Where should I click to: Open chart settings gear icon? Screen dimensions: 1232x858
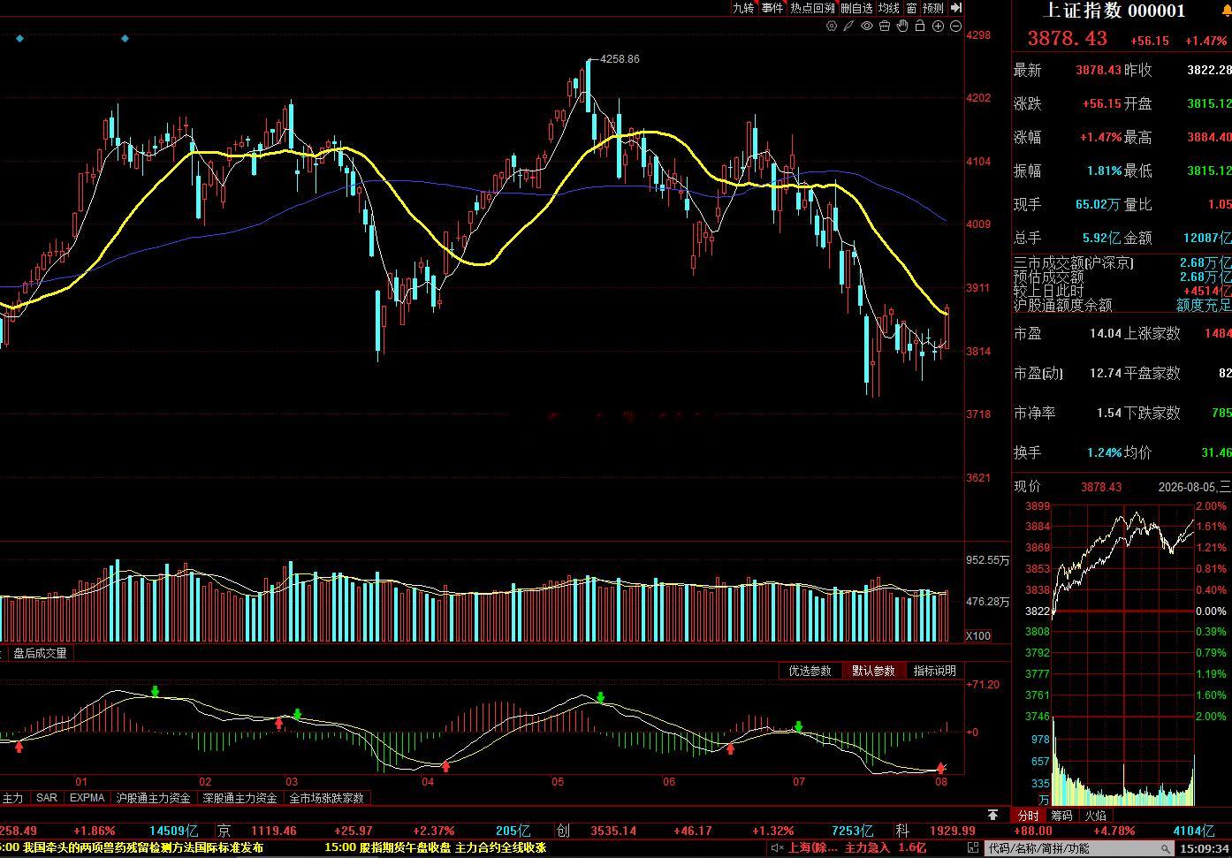[x=832, y=27]
